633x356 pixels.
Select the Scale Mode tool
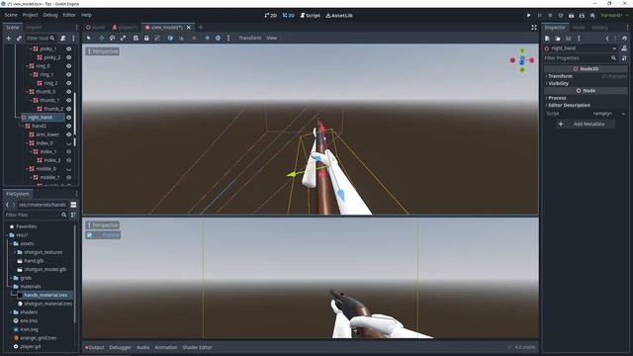(x=123, y=38)
